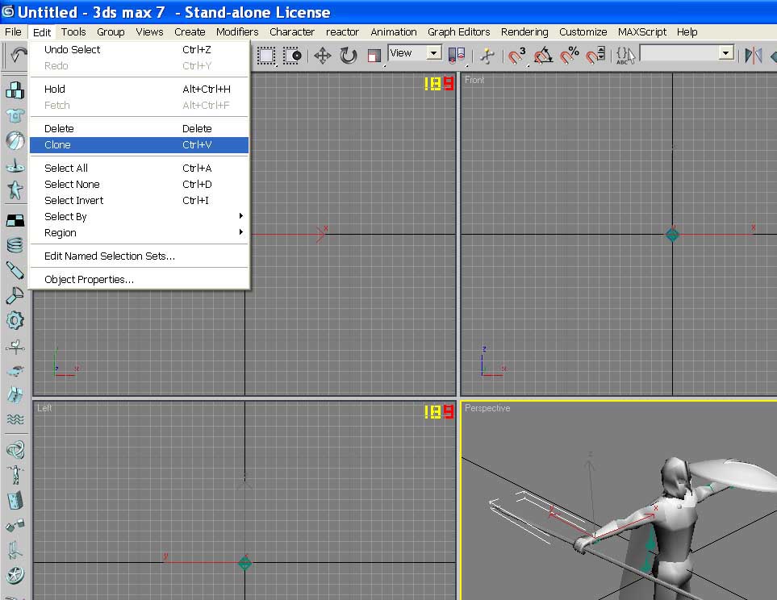This screenshot has height=600, width=777.
Task: Click the Rope Collection icon
Action: (x=15, y=166)
